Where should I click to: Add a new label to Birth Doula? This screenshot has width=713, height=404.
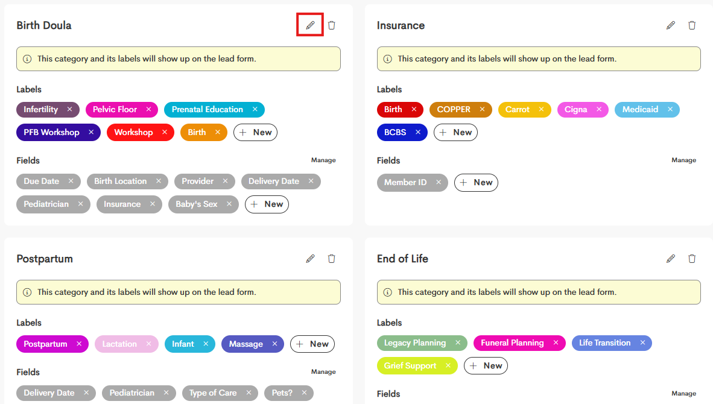coord(256,132)
